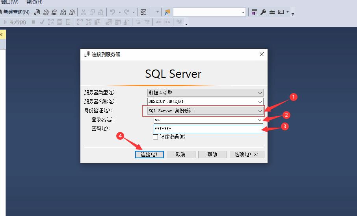
Task: Click the Uncomment lines icon
Action: tap(147, 22)
